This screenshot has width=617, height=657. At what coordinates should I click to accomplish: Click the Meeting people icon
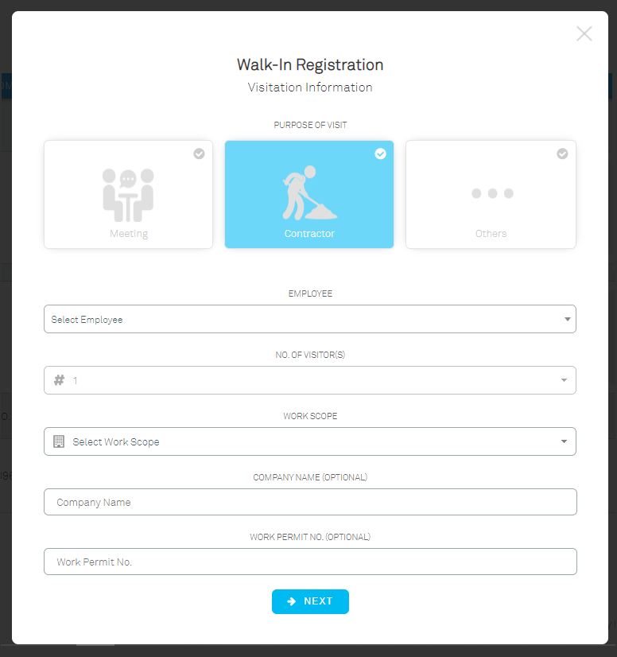128,195
